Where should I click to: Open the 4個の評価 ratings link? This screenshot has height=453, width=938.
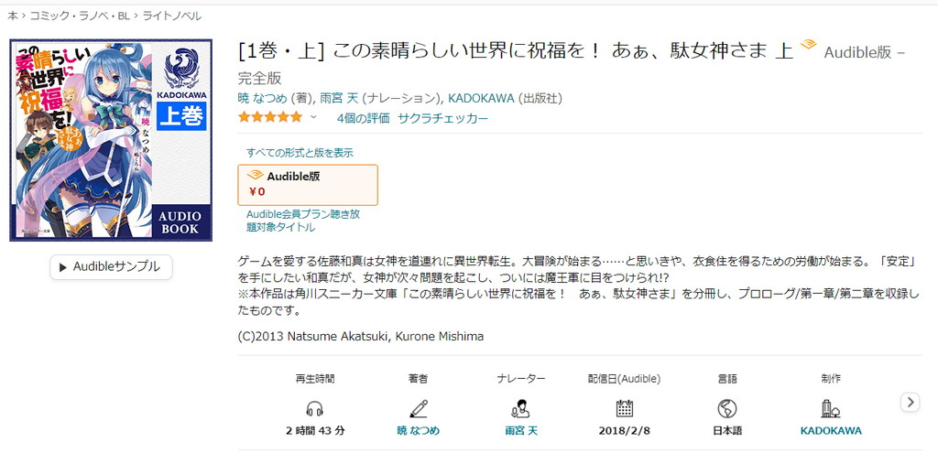point(363,118)
